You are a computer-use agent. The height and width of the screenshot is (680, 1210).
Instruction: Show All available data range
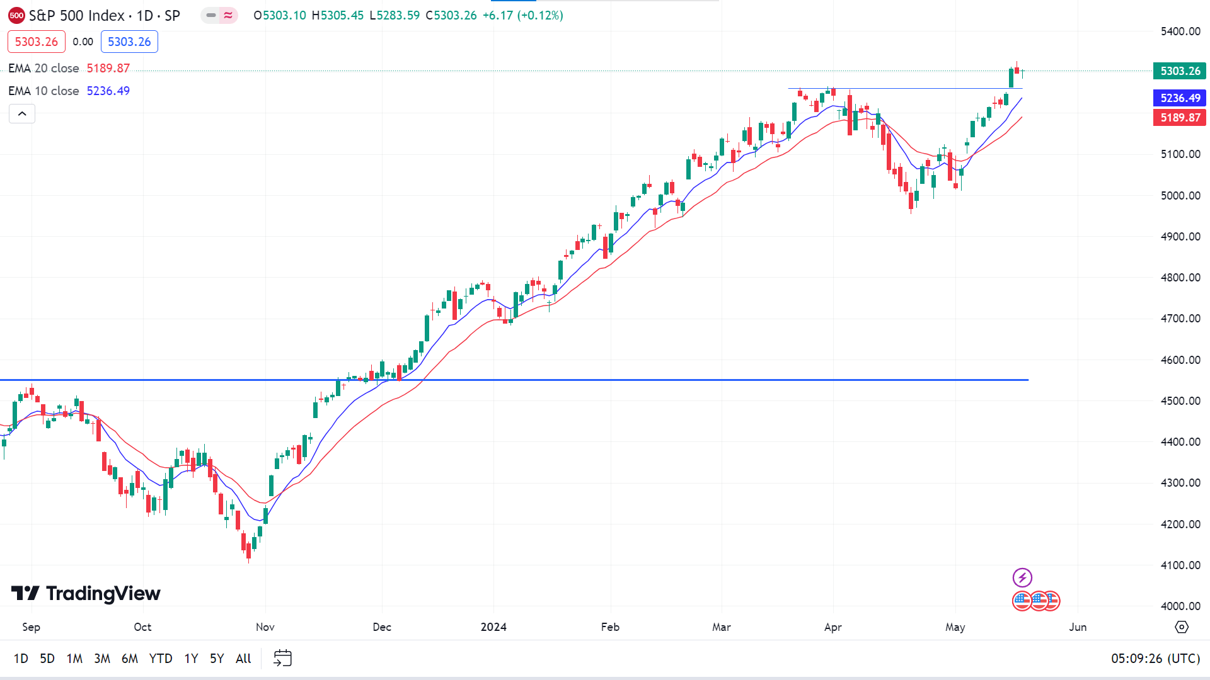click(243, 659)
